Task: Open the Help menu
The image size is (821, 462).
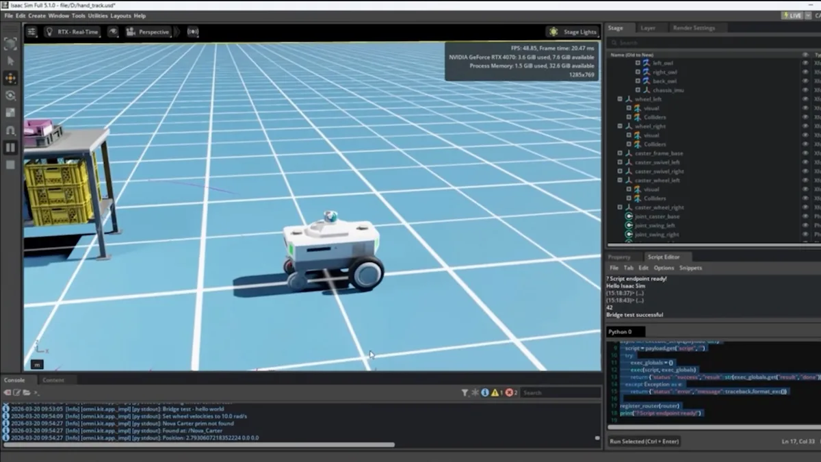Action: [140, 16]
